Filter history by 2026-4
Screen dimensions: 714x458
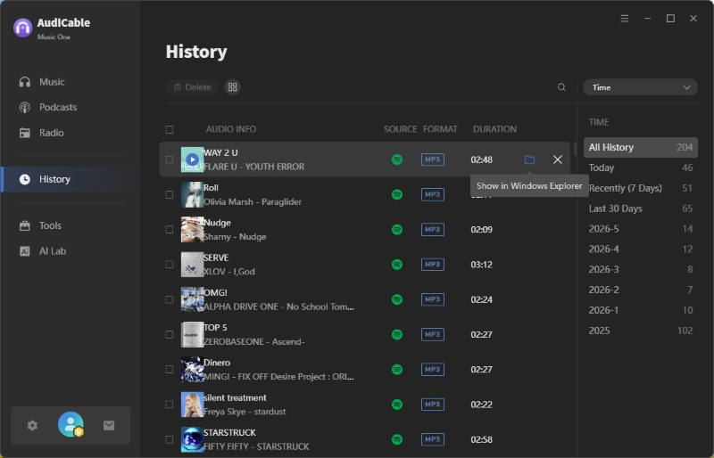click(641, 249)
